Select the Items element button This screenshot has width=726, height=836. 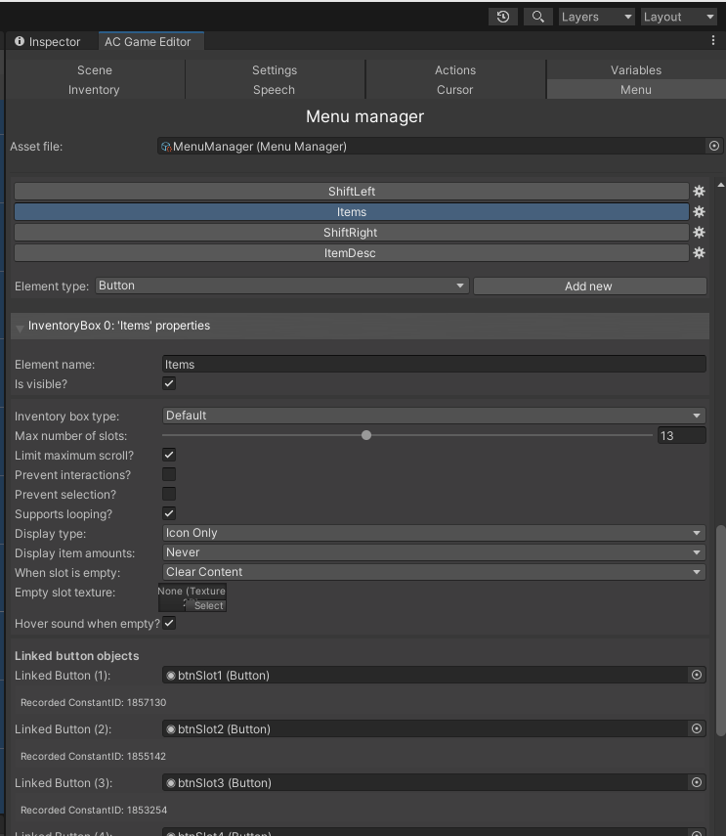pos(352,212)
